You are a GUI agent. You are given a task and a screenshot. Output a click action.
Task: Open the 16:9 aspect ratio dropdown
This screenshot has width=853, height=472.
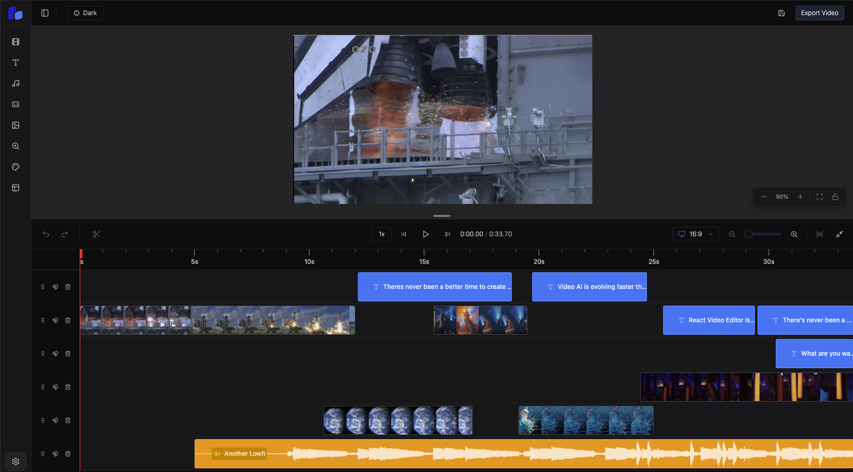click(x=696, y=234)
